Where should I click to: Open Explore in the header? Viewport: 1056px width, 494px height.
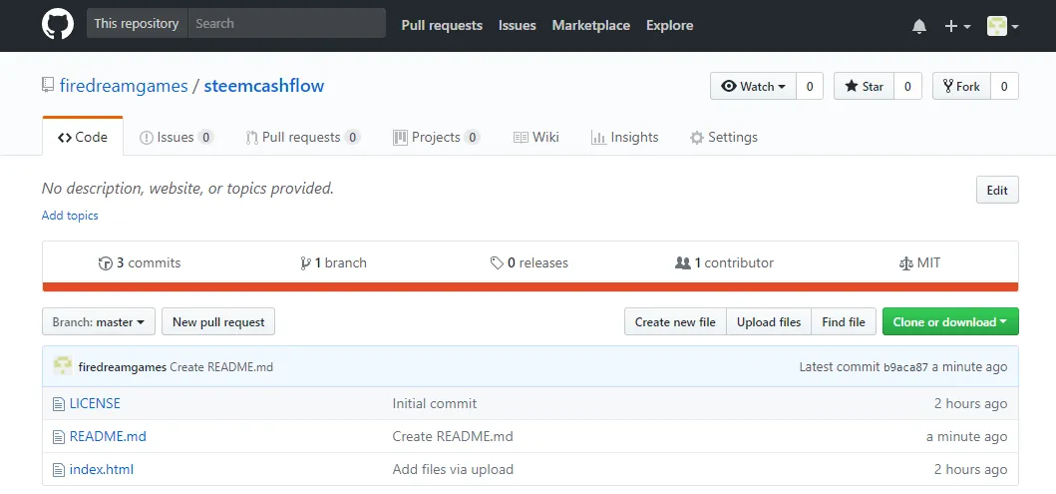(x=669, y=26)
